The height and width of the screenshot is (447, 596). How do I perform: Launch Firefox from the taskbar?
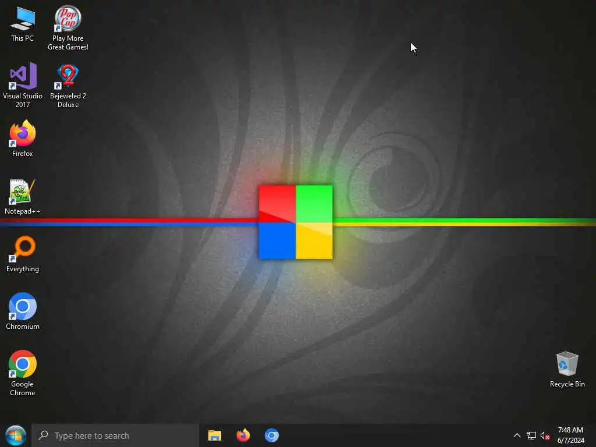click(x=243, y=435)
